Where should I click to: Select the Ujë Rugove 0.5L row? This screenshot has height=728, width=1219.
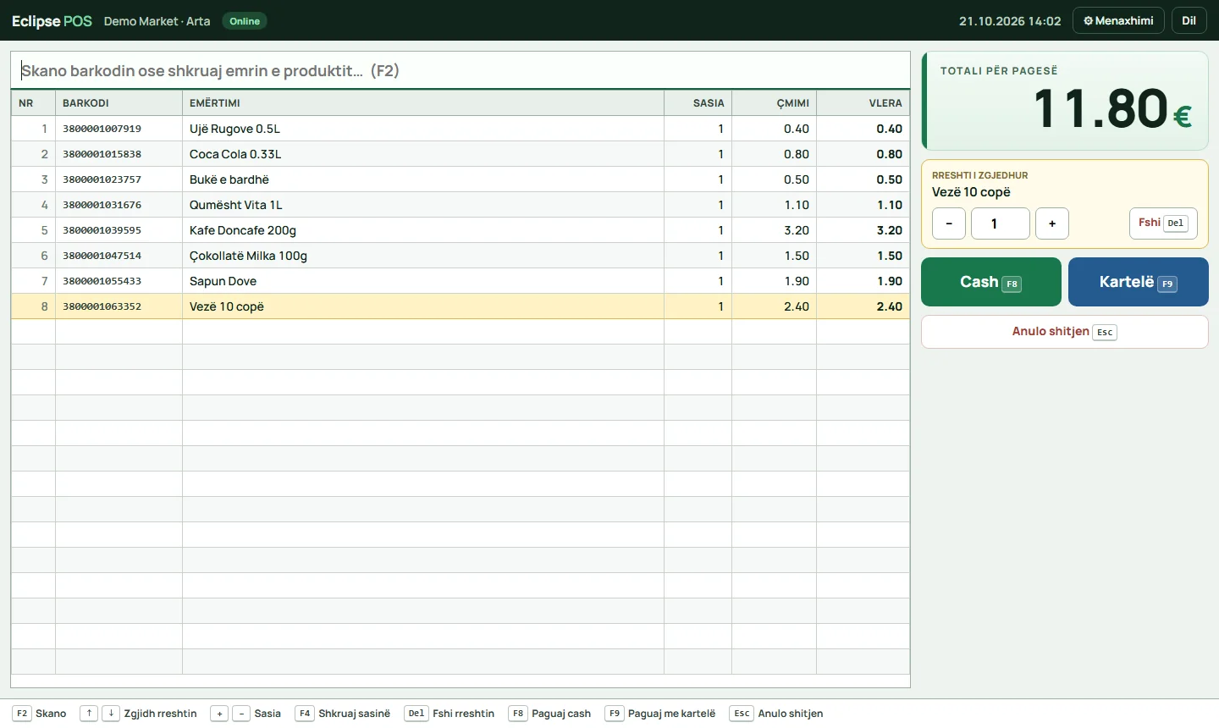click(x=461, y=129)
